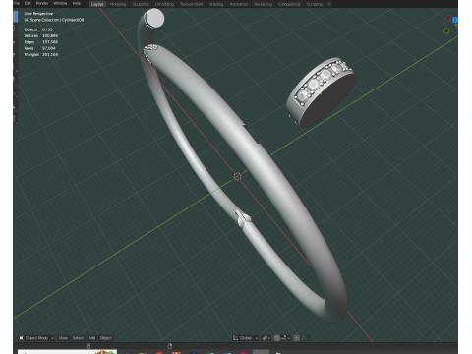
Task: Switch to the Animation workspace tab
Action: (239, 4)
